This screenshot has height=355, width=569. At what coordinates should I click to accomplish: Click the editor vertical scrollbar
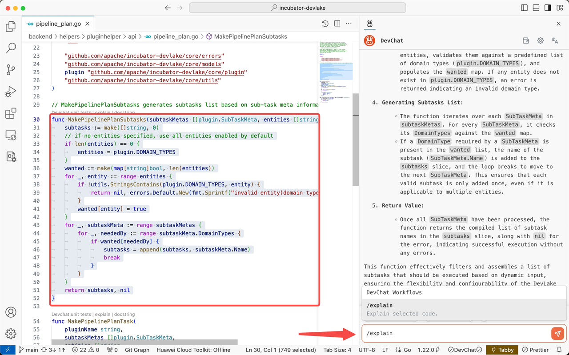356,140
